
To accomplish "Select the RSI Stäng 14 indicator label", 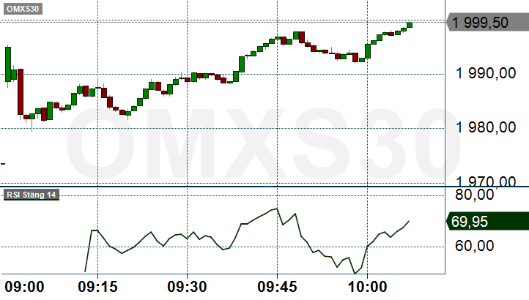I will (x=32, y=195).
